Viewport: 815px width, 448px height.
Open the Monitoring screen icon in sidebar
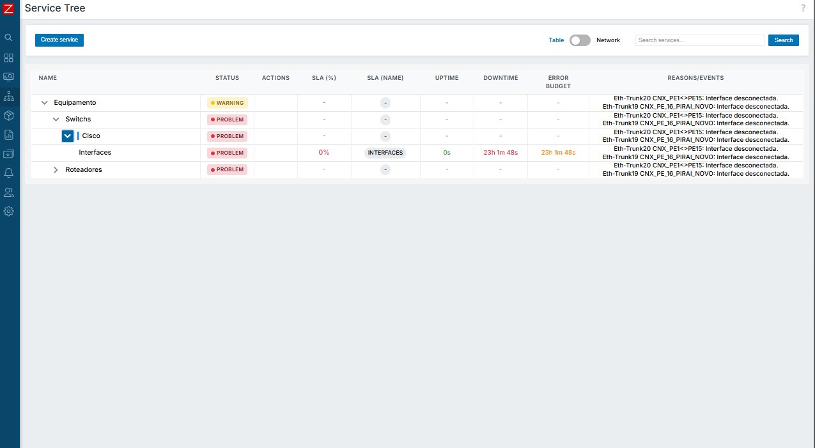[x=8, y=77]
